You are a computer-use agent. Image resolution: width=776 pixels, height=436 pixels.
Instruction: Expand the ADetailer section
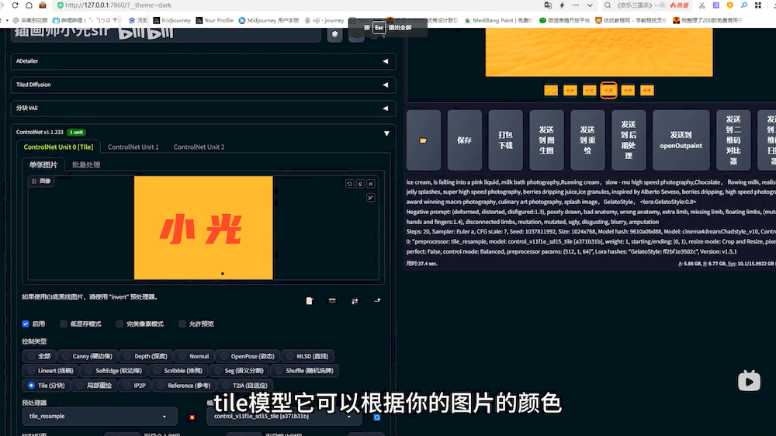pos(386,61)
